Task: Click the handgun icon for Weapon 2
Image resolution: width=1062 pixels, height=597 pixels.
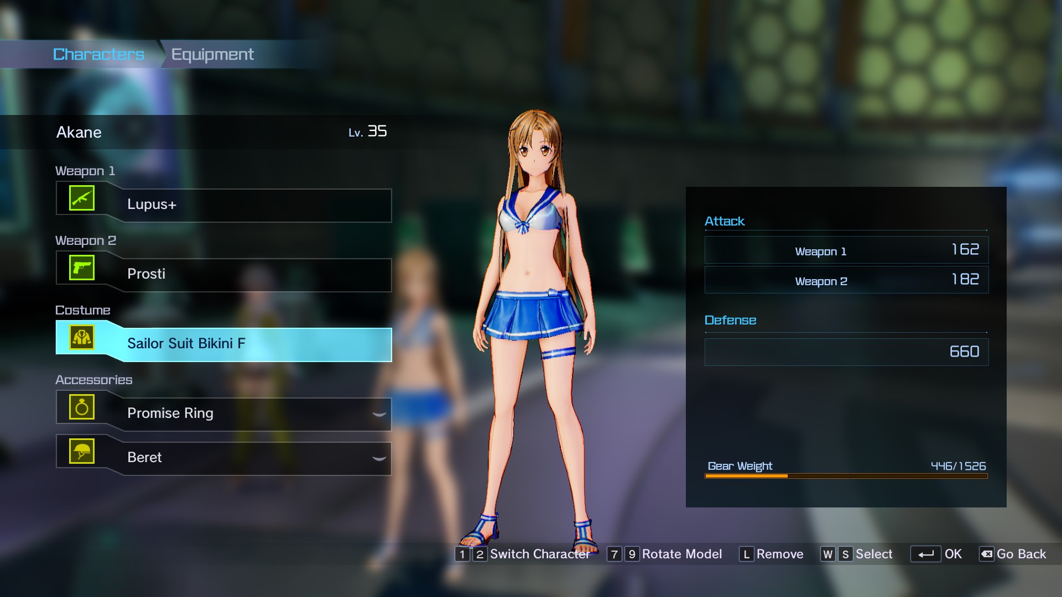Action: pos(82,268)
